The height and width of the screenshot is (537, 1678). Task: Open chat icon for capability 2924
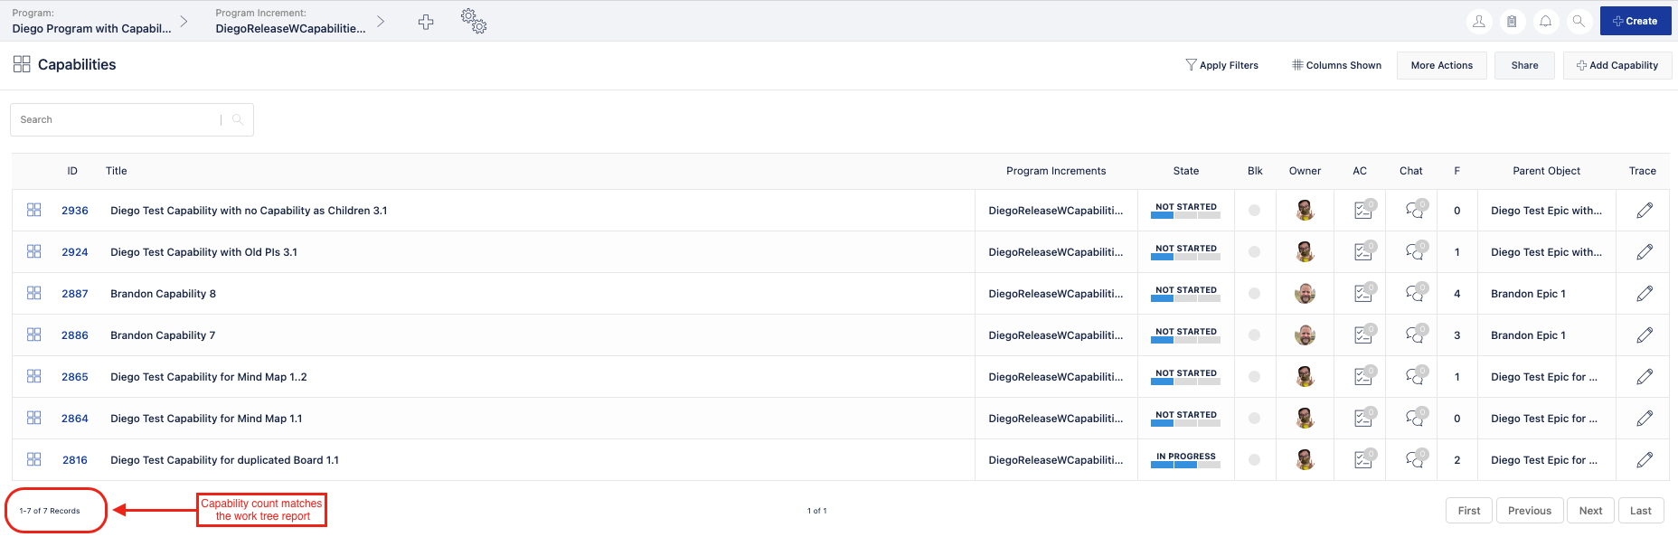1416,250
